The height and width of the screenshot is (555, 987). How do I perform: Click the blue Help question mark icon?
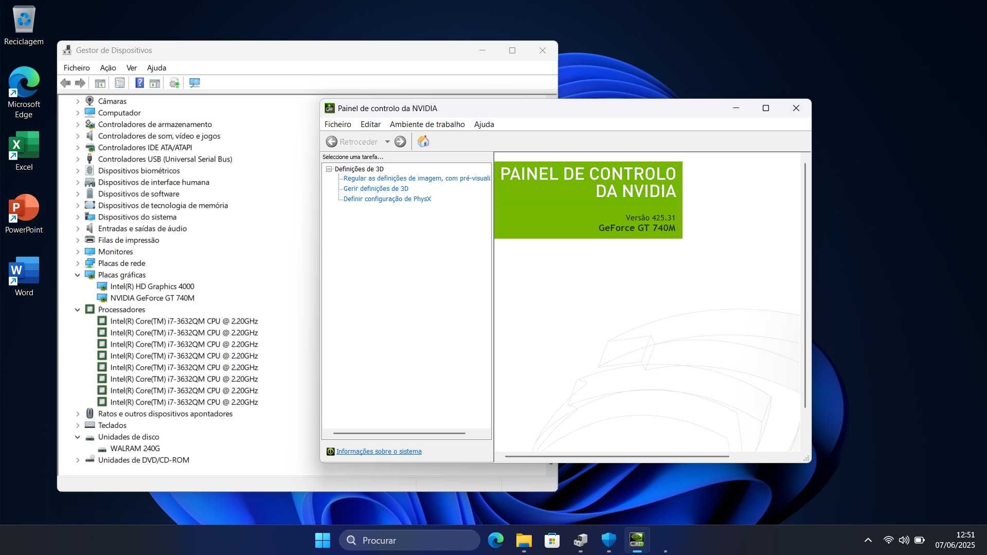point(139,83)
